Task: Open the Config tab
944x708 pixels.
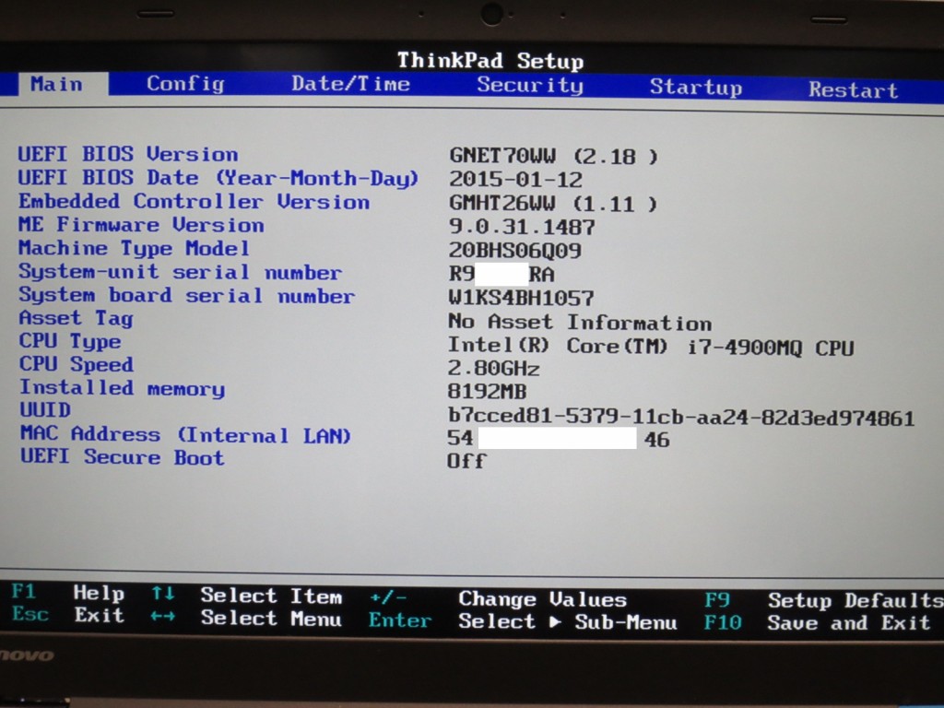Action: tap(185, 84)
